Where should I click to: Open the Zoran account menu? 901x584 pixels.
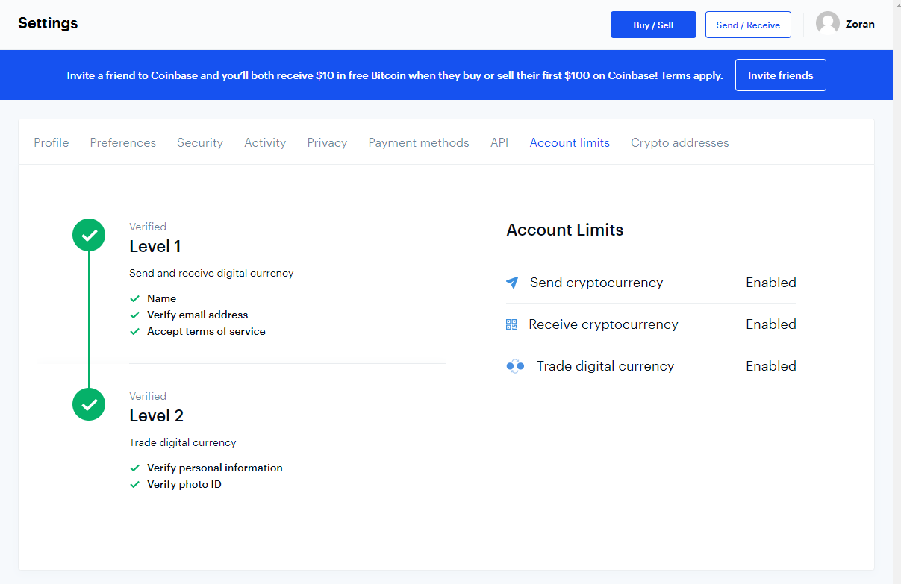tap(845, 24)
